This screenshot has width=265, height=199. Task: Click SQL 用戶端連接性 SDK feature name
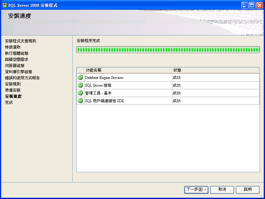coord(105,101)
